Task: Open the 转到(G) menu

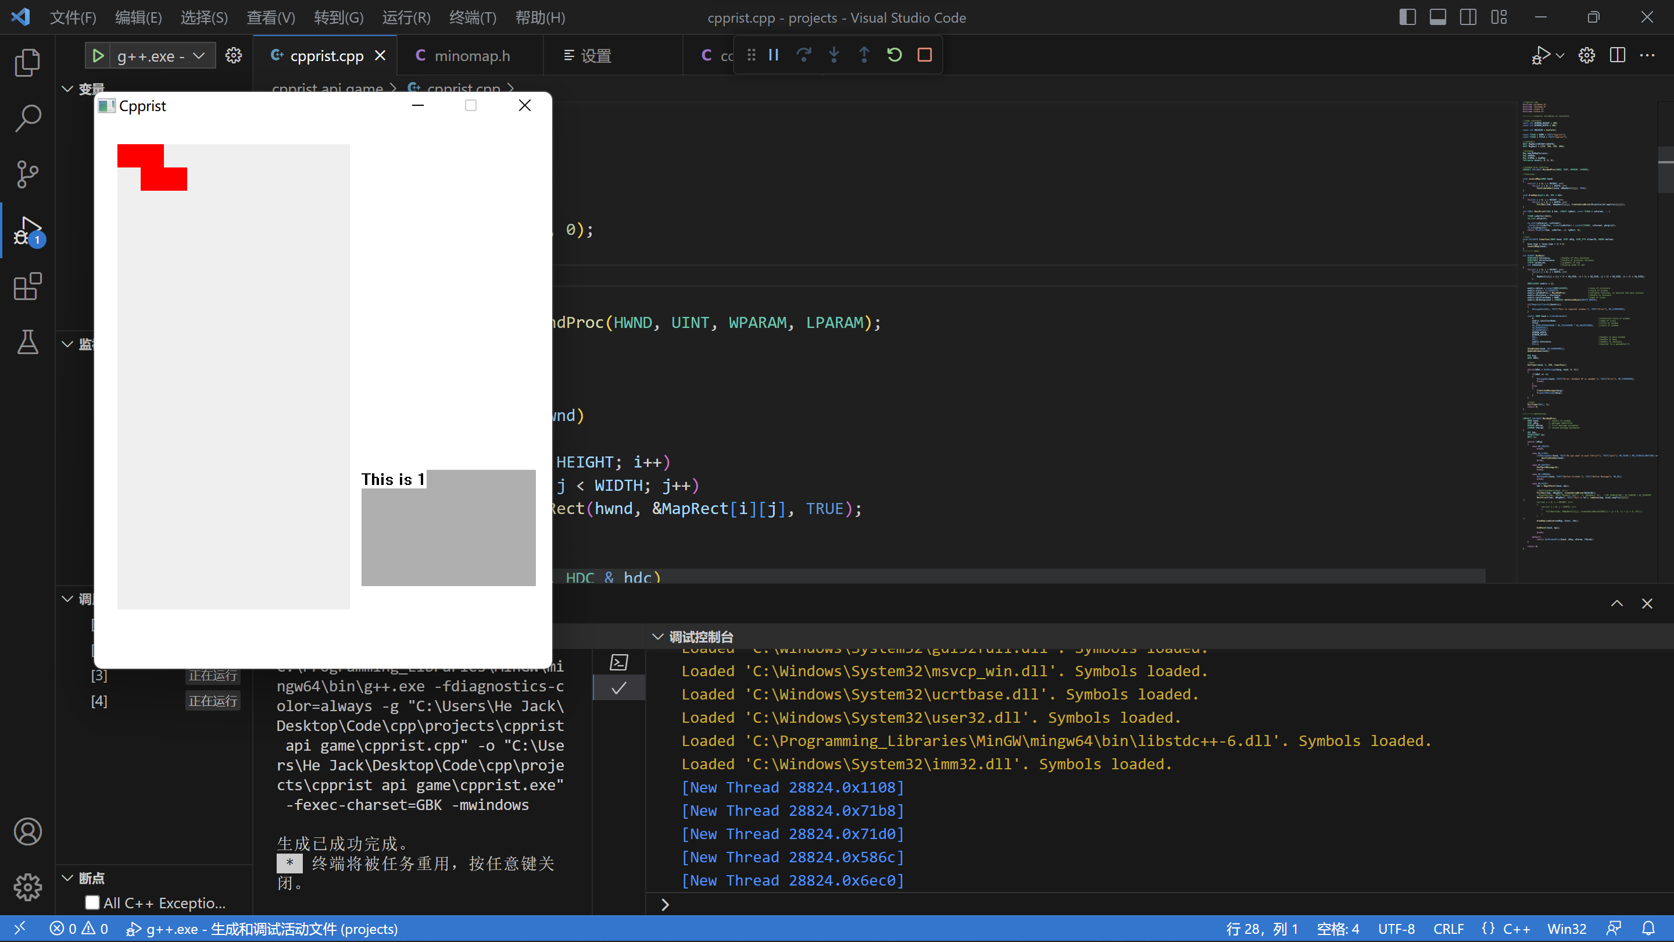Action: 338,17
